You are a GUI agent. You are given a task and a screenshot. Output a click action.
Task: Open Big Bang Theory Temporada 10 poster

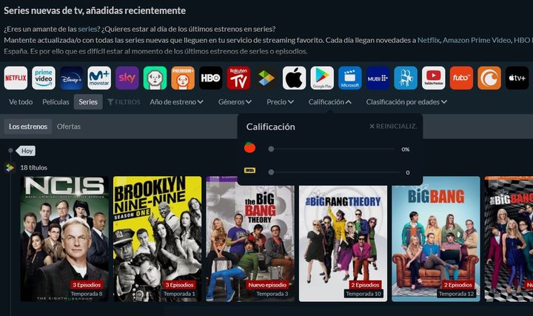[343, 243]
